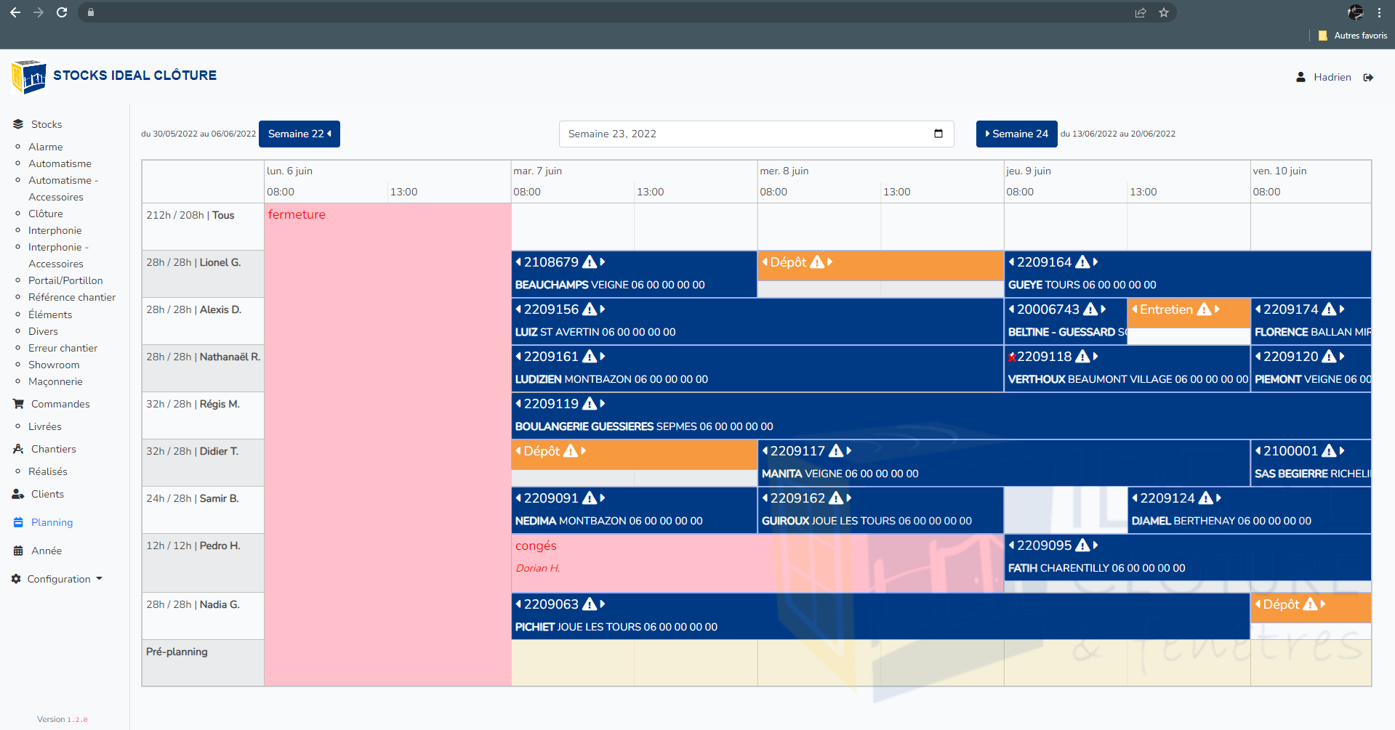Screen dimensions: 1395x730
Task: Shift job 2209156 left with its arrow
Action: pyautogui.click(x=518, y=309)
